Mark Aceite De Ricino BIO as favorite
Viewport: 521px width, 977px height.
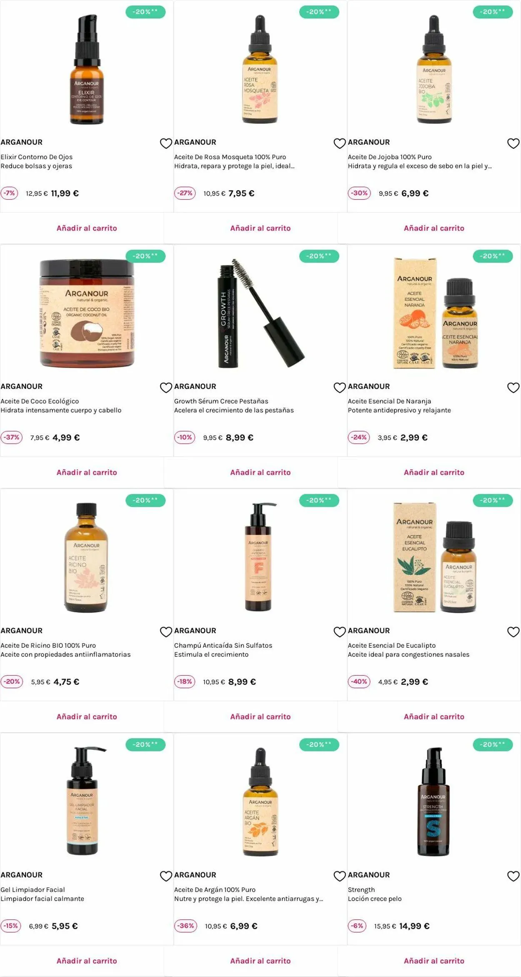[x=166, y=632]
